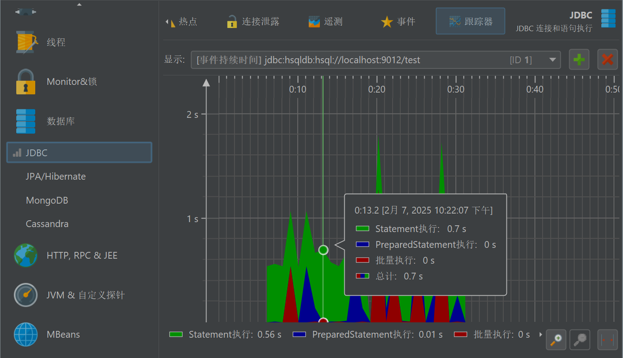Click the red 批量执行 legend swatch
The image size is (623, 358).
pyautogui.click(x=461, y=335)
